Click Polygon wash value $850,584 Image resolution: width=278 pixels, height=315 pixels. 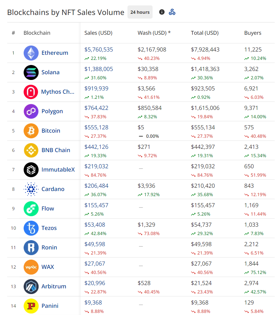point(150,108)
